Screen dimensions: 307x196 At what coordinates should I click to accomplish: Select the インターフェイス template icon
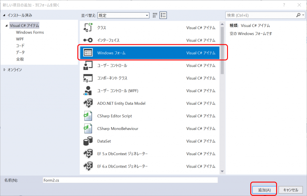(88, 40)
